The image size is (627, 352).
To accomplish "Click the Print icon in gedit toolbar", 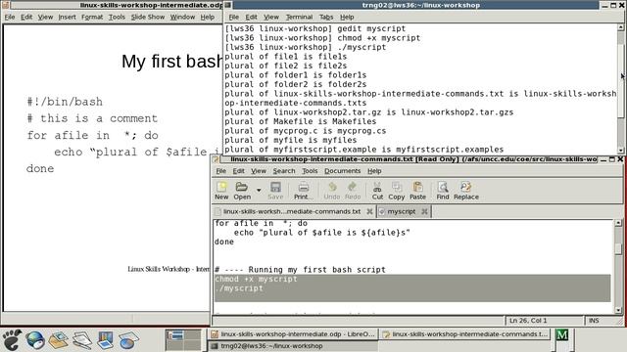I will tap(303, 191).
